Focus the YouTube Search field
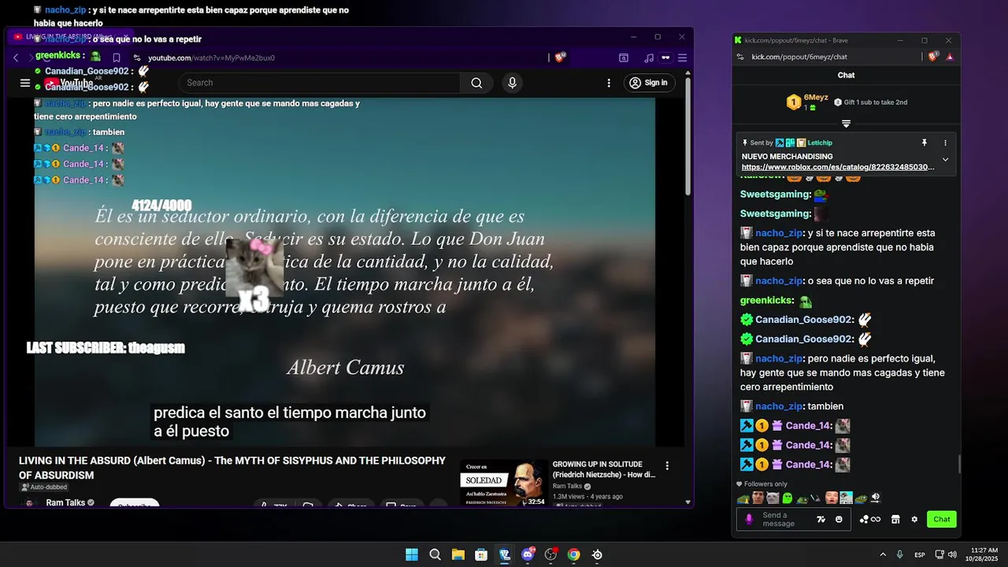 point(319,83)
